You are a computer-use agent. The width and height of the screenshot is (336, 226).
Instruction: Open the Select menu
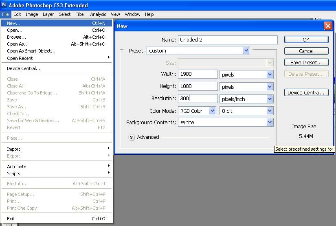64,14
